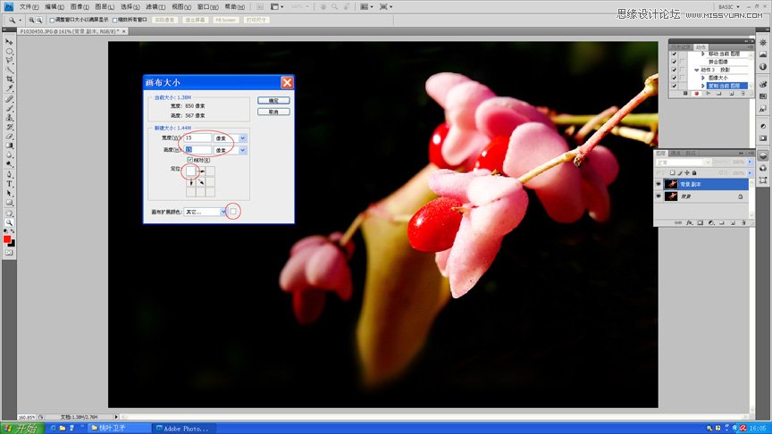Expand the 图像大小 action step
The image size is (772, 434).
pos(703,78)
